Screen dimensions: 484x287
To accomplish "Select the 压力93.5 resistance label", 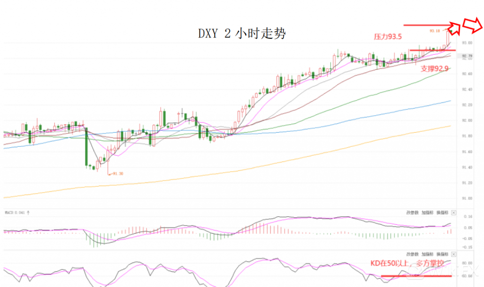I will (387, 36).
